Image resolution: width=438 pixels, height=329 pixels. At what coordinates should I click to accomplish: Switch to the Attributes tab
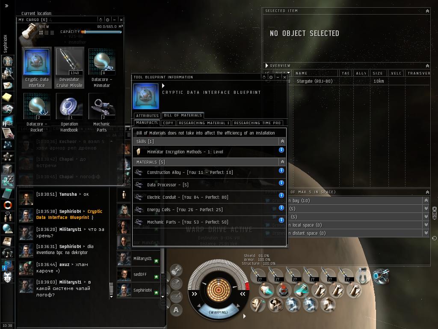[x=147, y=116]
